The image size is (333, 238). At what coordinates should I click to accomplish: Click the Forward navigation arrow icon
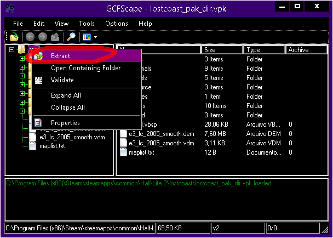click(x=43, y=37)
